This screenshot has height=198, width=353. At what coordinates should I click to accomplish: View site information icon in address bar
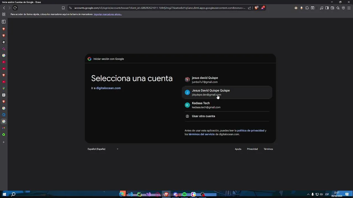coord(70,8)
